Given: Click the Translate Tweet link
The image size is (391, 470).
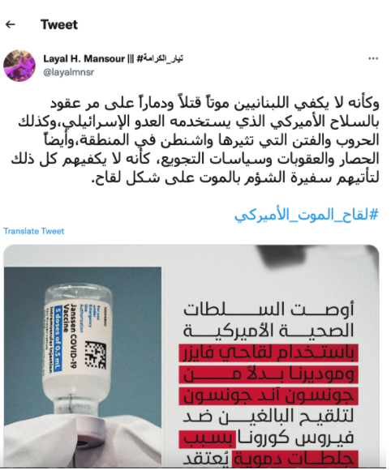Looking at the screenshot, I should click(x=33, y=231).
